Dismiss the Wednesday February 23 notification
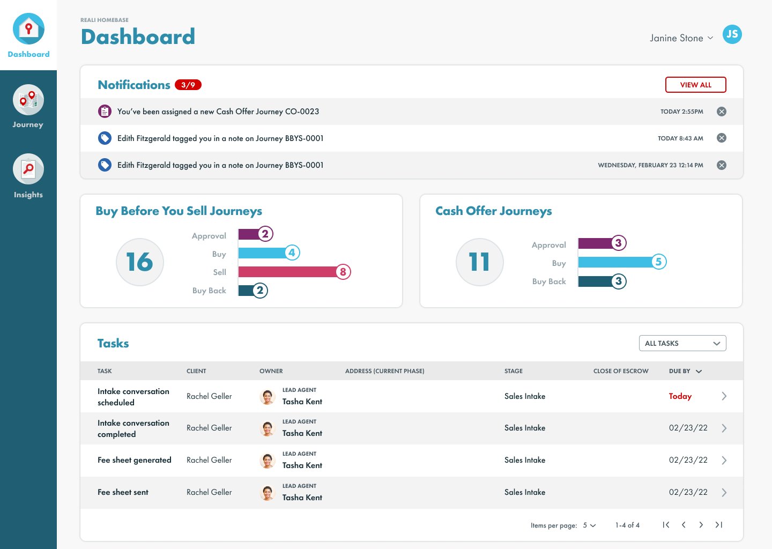This screenshot has width=772, height=549. (722, 165)
